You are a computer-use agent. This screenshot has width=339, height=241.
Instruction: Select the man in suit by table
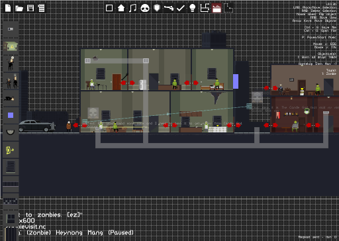(x=281, y=89)
